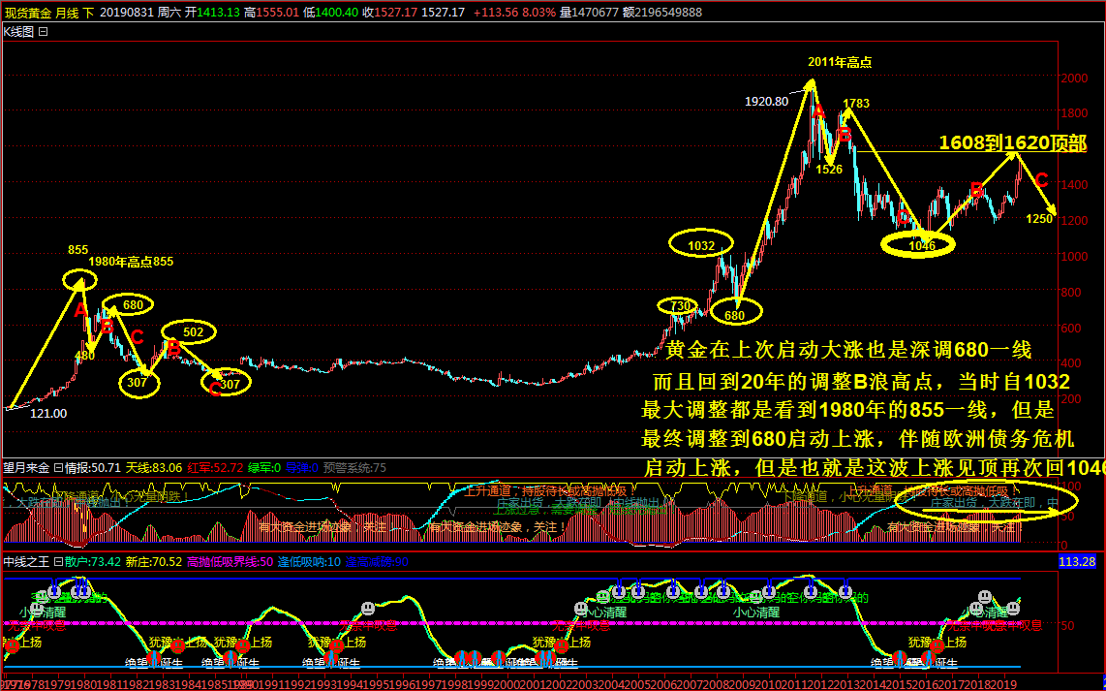Viewport: 1106px width, 691px height.
Task: Click the K线图 panel title
Action: pos(18,31)
